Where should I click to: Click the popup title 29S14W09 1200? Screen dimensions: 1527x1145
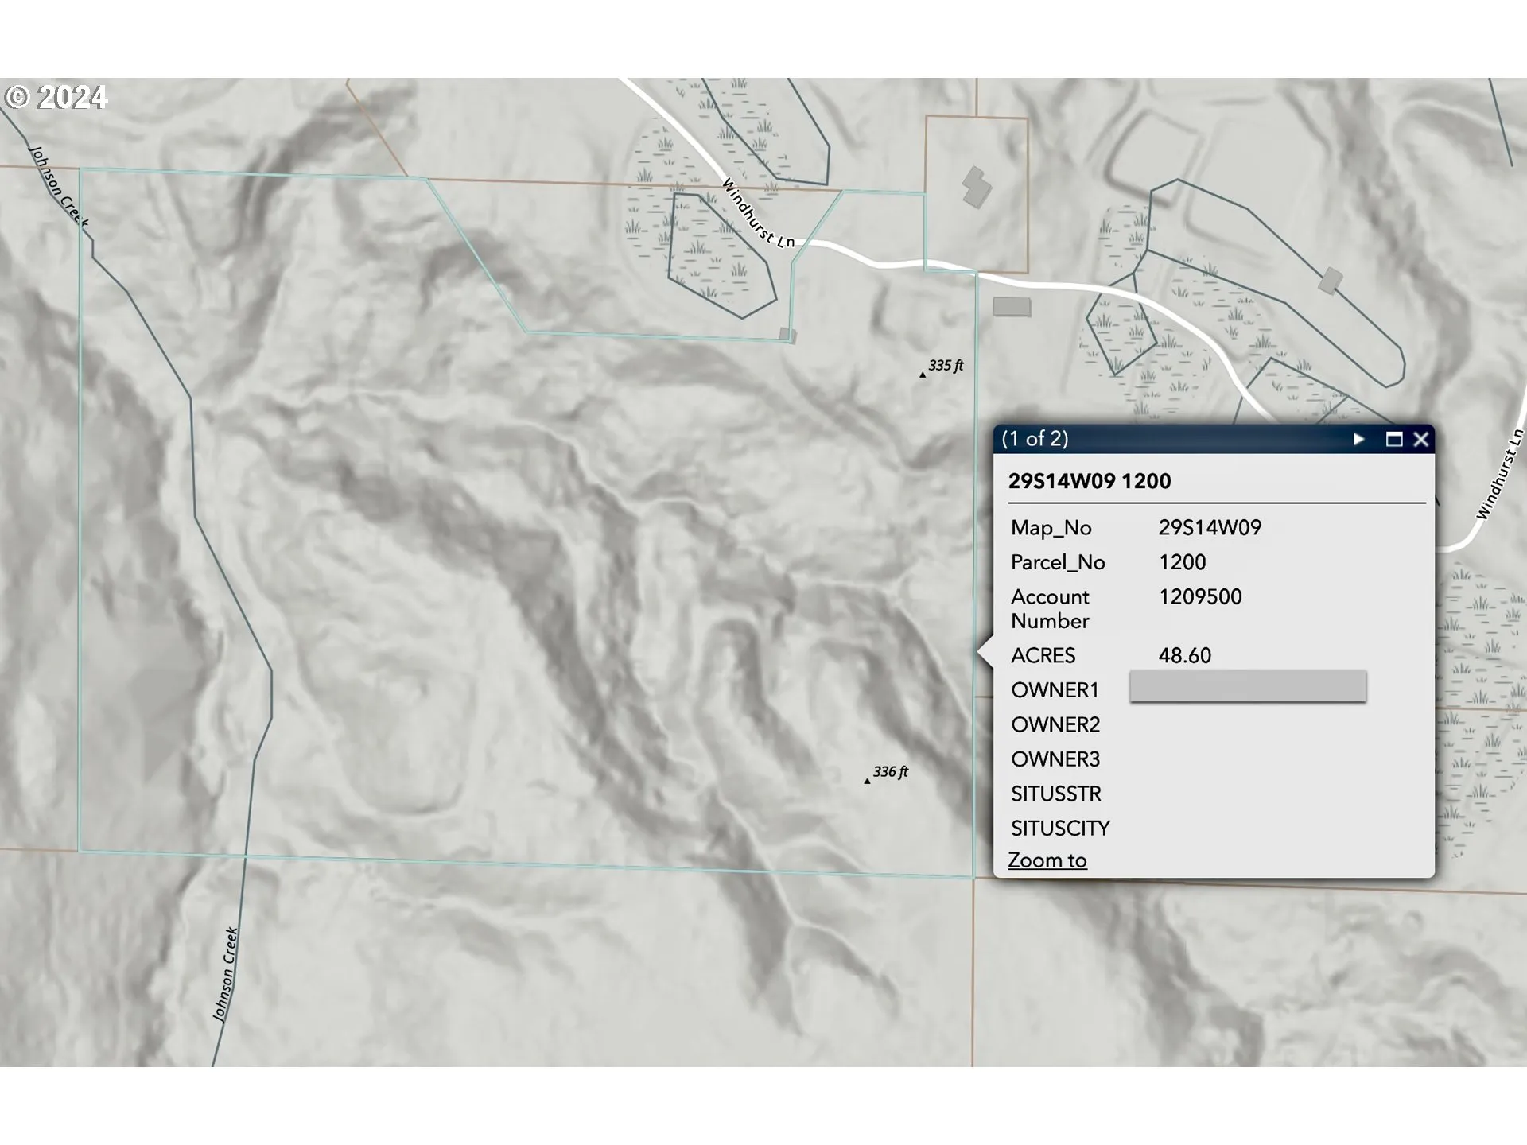[1089, 481]
